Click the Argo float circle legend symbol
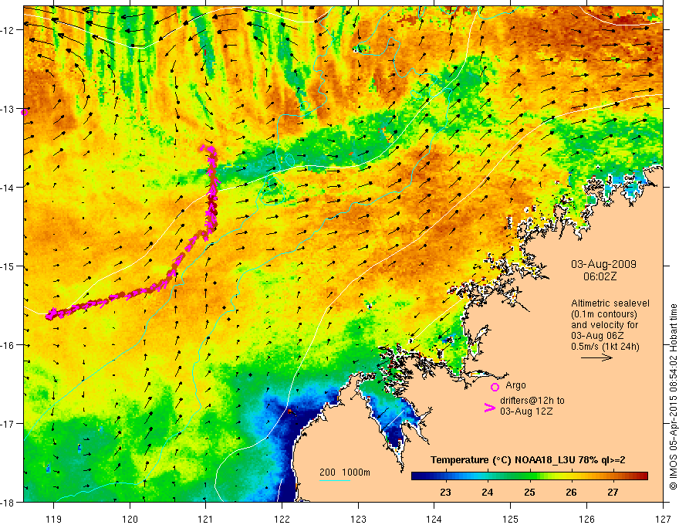 pos(495,387)
